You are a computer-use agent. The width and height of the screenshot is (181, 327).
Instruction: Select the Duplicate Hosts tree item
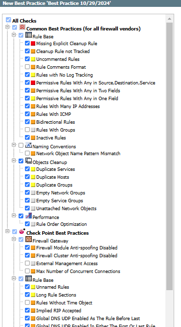[52, 177]
